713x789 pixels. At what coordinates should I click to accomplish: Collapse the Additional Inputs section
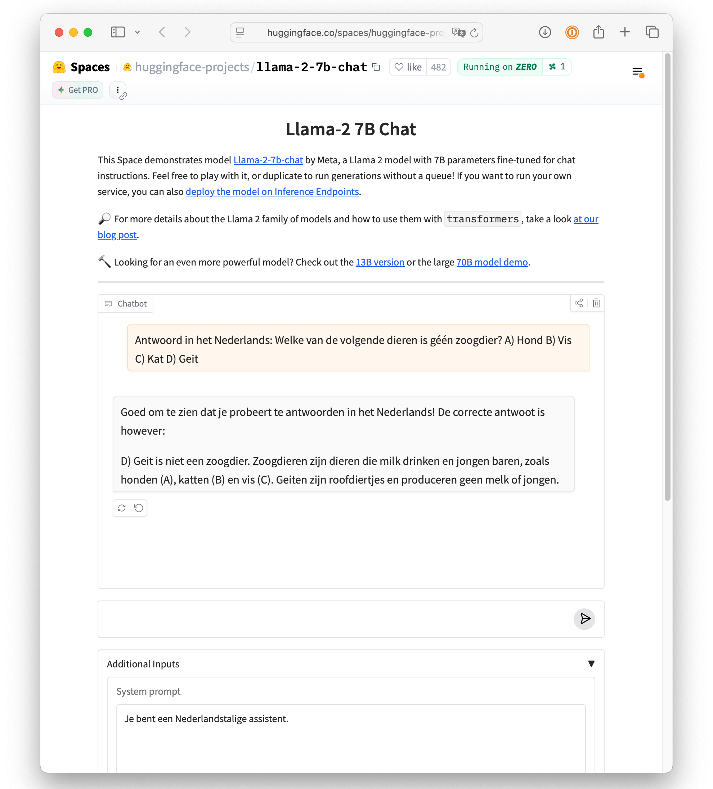click(x=351, y=664)
